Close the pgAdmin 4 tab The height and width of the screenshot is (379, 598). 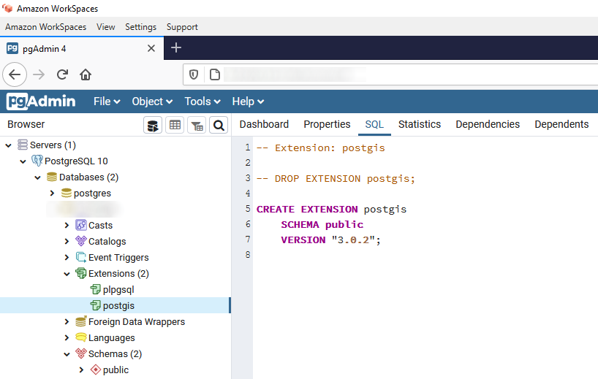coord(151,48)
